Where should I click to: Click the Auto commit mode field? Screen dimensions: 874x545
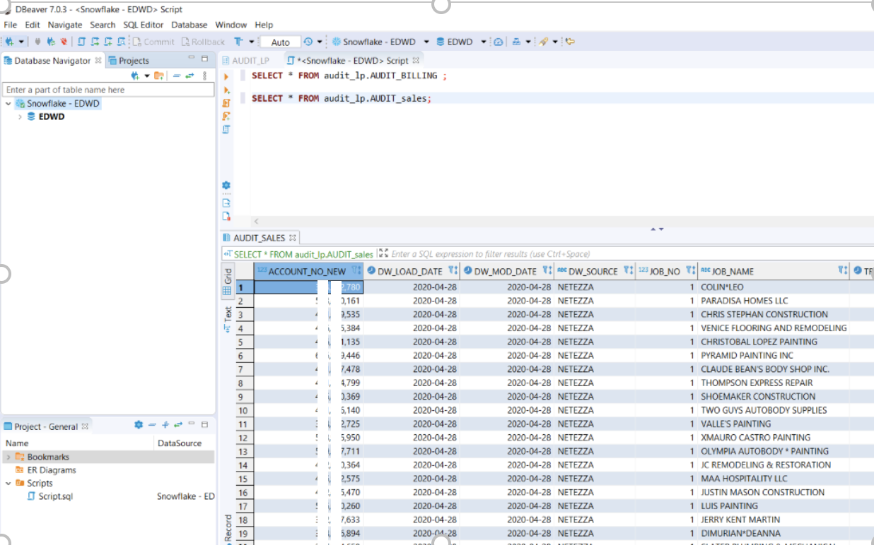tap(281, 42)
